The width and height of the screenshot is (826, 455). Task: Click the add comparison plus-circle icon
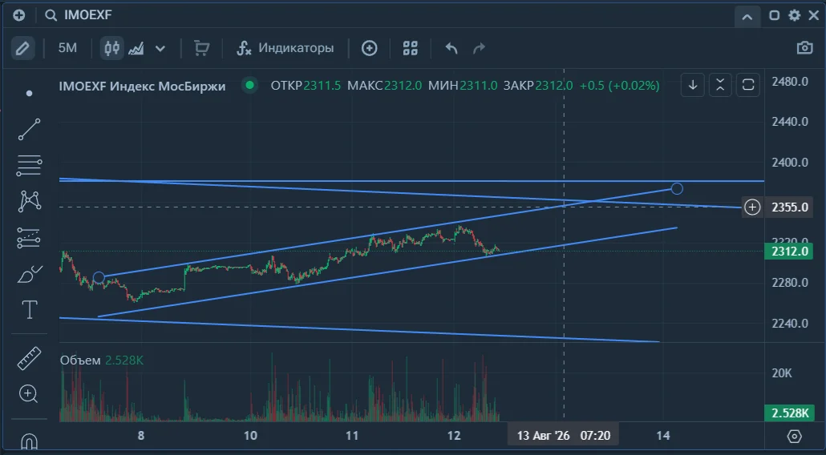(369, 48)
